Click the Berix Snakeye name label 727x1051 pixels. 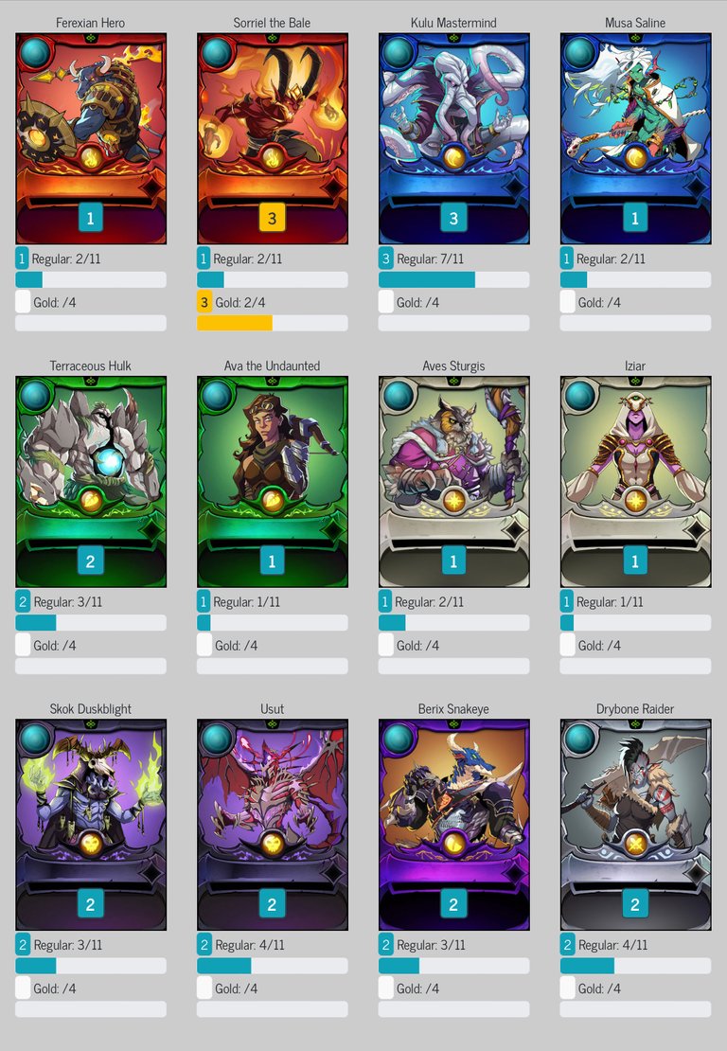(x=453, y=709)
